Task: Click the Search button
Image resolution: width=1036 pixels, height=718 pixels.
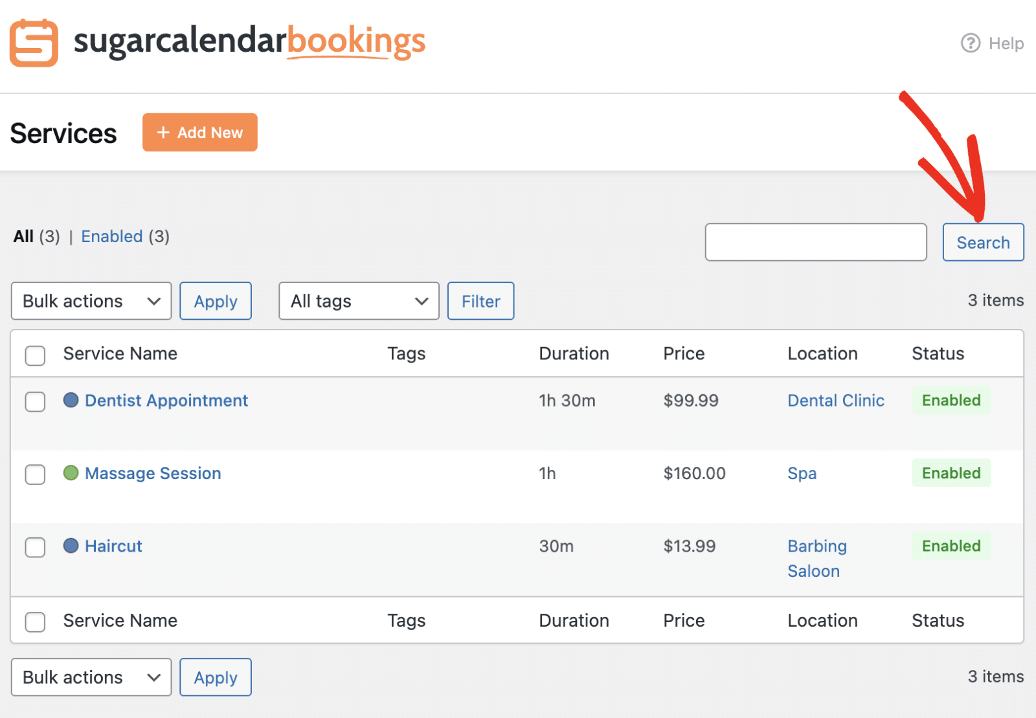Action: [x=983, y=242]
